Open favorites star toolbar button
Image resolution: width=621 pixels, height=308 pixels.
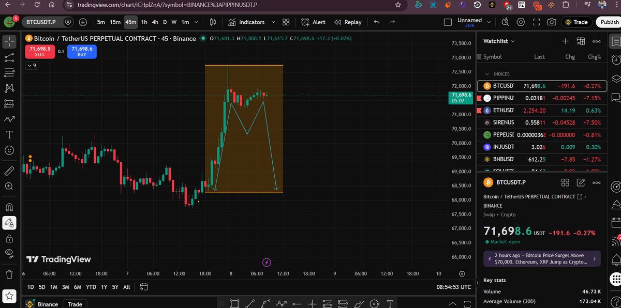[x=9, y=296]
